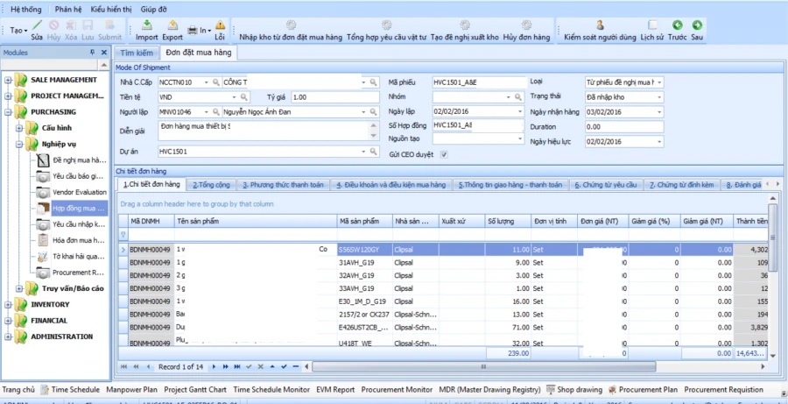
Task: Open Procurement Plan link
Action: tap(643, 389)
